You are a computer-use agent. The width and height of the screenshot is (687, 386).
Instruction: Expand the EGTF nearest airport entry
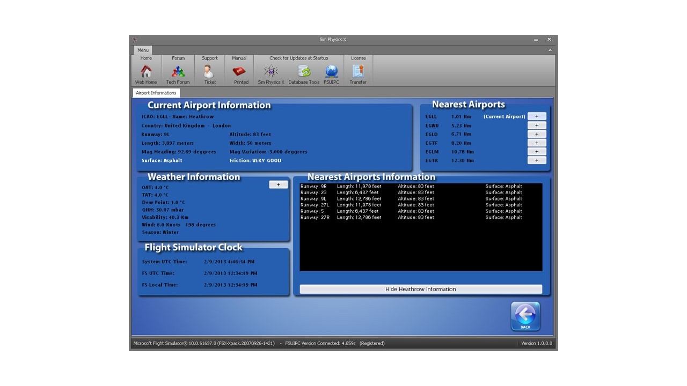tap(537, 143)
